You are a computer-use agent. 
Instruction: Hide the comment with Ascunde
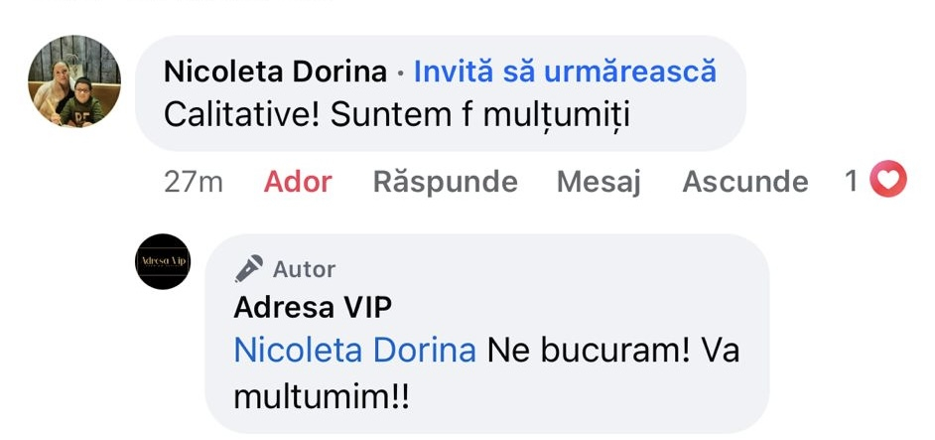[745, 182]
